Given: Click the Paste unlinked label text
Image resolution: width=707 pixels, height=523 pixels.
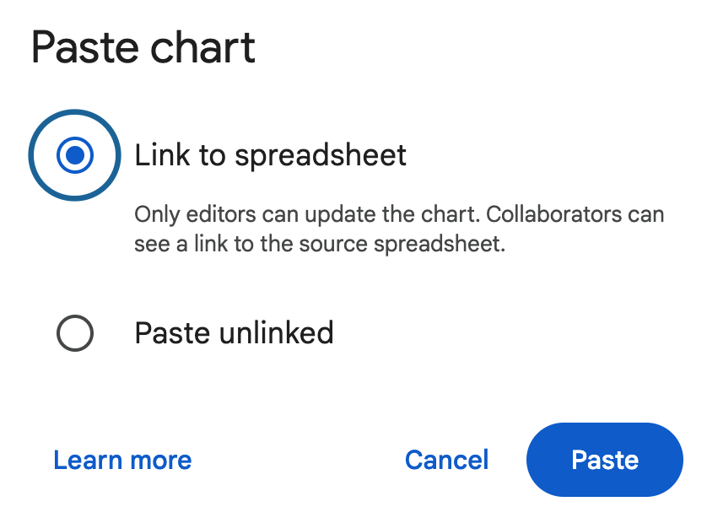Looking at the screenshot, I should [234, 333].
